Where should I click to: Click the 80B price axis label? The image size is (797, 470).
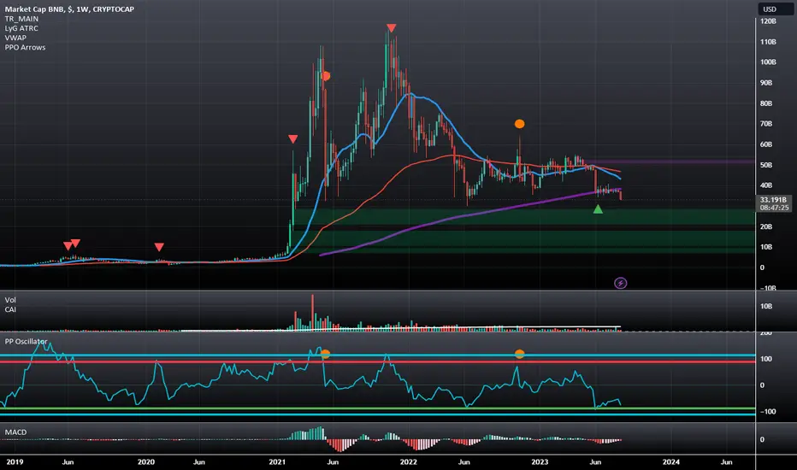coord(766,103)
